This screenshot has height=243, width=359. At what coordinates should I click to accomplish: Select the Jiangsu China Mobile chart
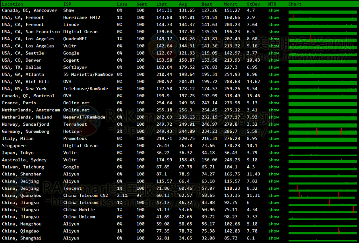tap(323, 210)
